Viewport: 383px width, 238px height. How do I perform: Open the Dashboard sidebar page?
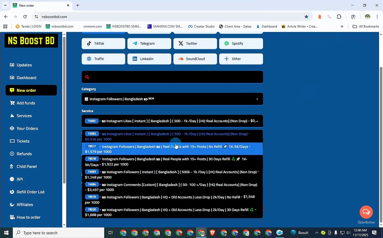[26, 78]
